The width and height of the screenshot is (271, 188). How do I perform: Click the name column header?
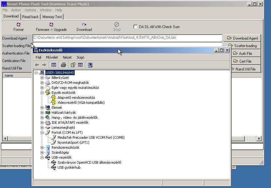pos(17,75)
